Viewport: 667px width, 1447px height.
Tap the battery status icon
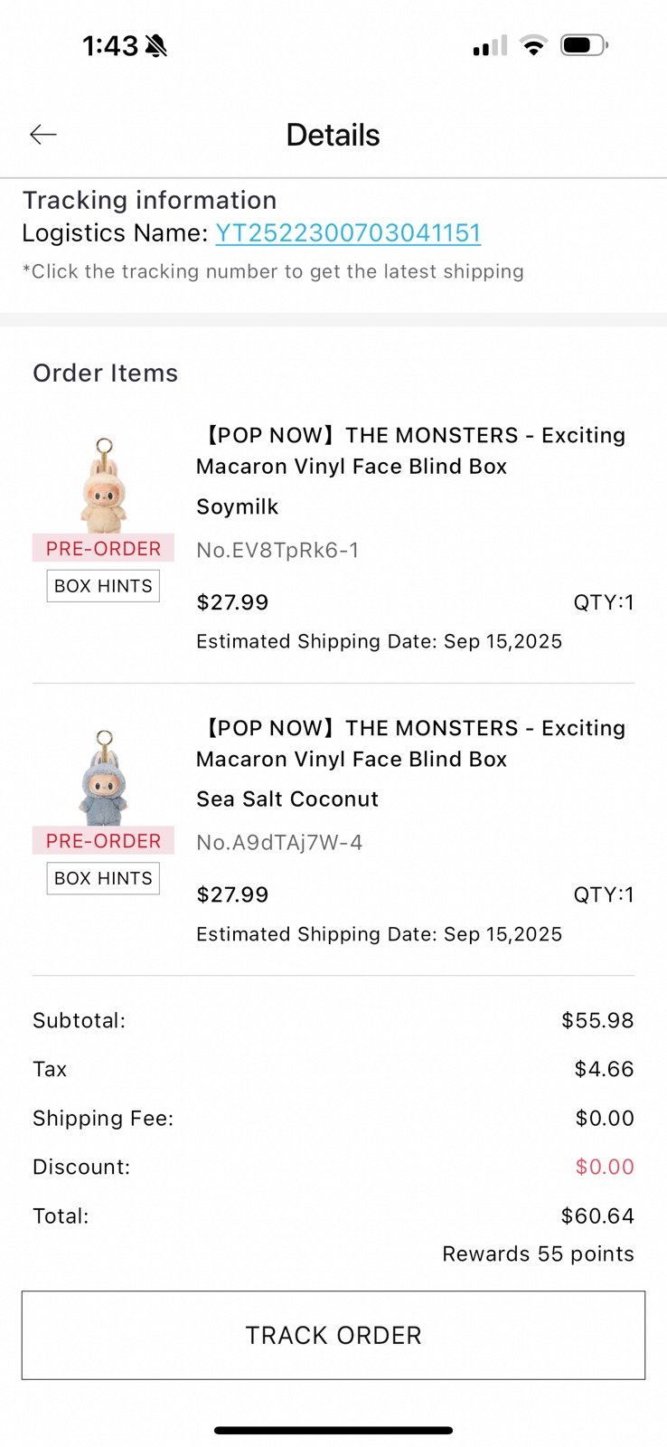click(584, 45)
